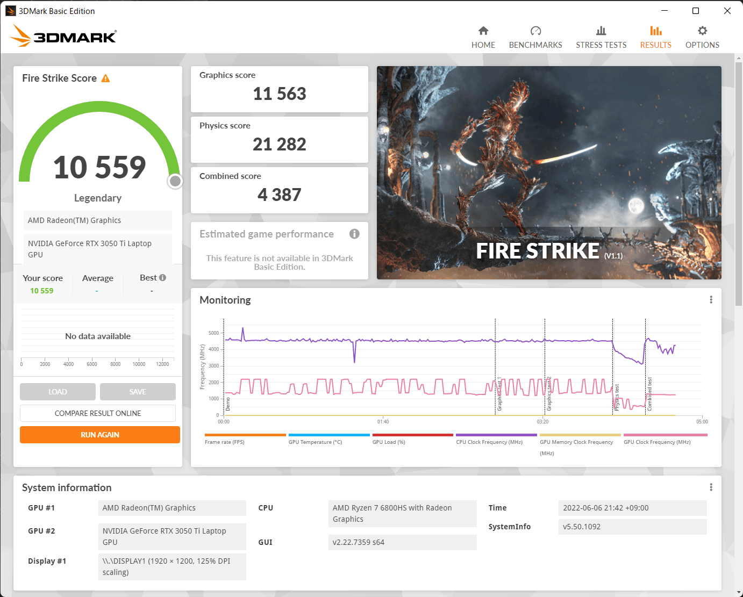
Task: Open the Monitoring panel three-dot menu
Action: click(711, 300)
